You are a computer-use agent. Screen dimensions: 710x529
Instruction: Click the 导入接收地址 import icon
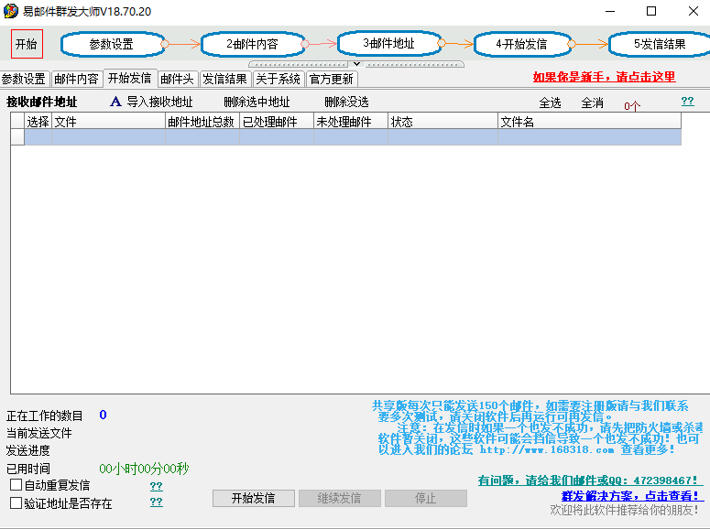(116, 103)
